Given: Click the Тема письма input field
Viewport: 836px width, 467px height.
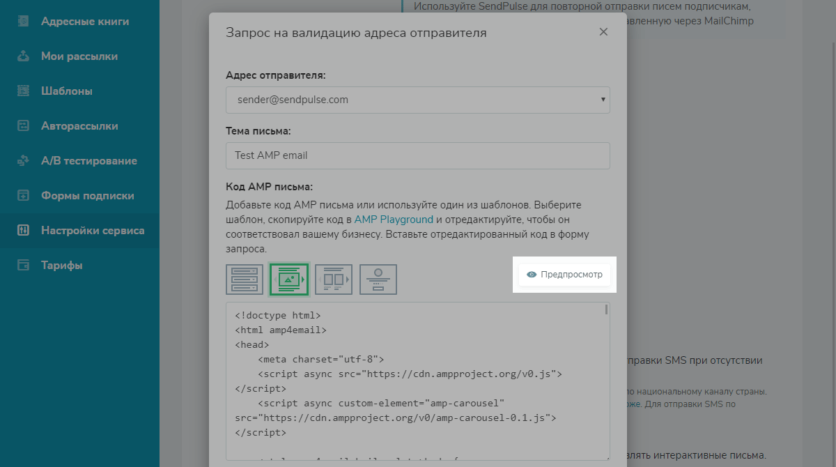Looking at the screenshot, I should (418, 155).
